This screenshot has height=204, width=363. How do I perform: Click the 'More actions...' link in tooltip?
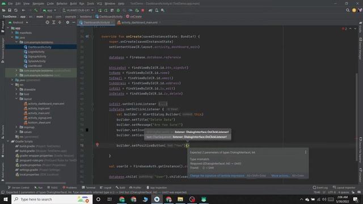coord(280,176)
